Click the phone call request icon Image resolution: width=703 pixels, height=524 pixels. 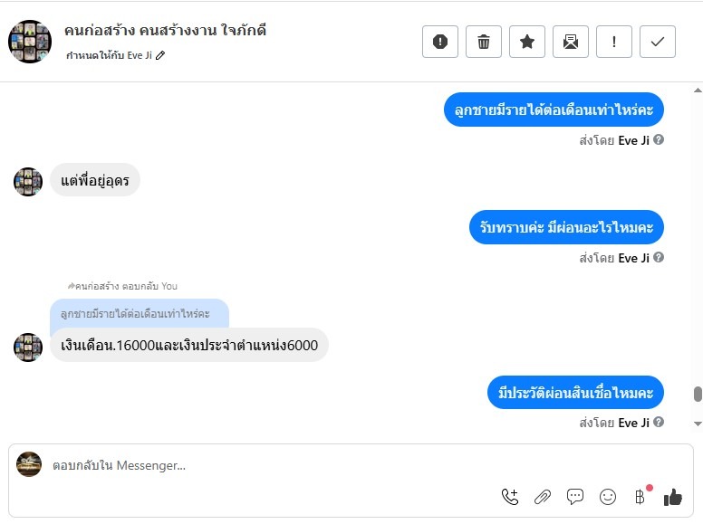[510, 496]
